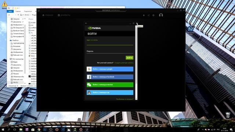The height and width of the screenshot is (132, 235).
Task: Click the email address input field
Action: tap(110, 43)
